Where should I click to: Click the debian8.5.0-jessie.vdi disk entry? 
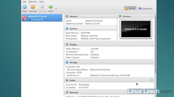pyautogui.click(x=110, y=75)
